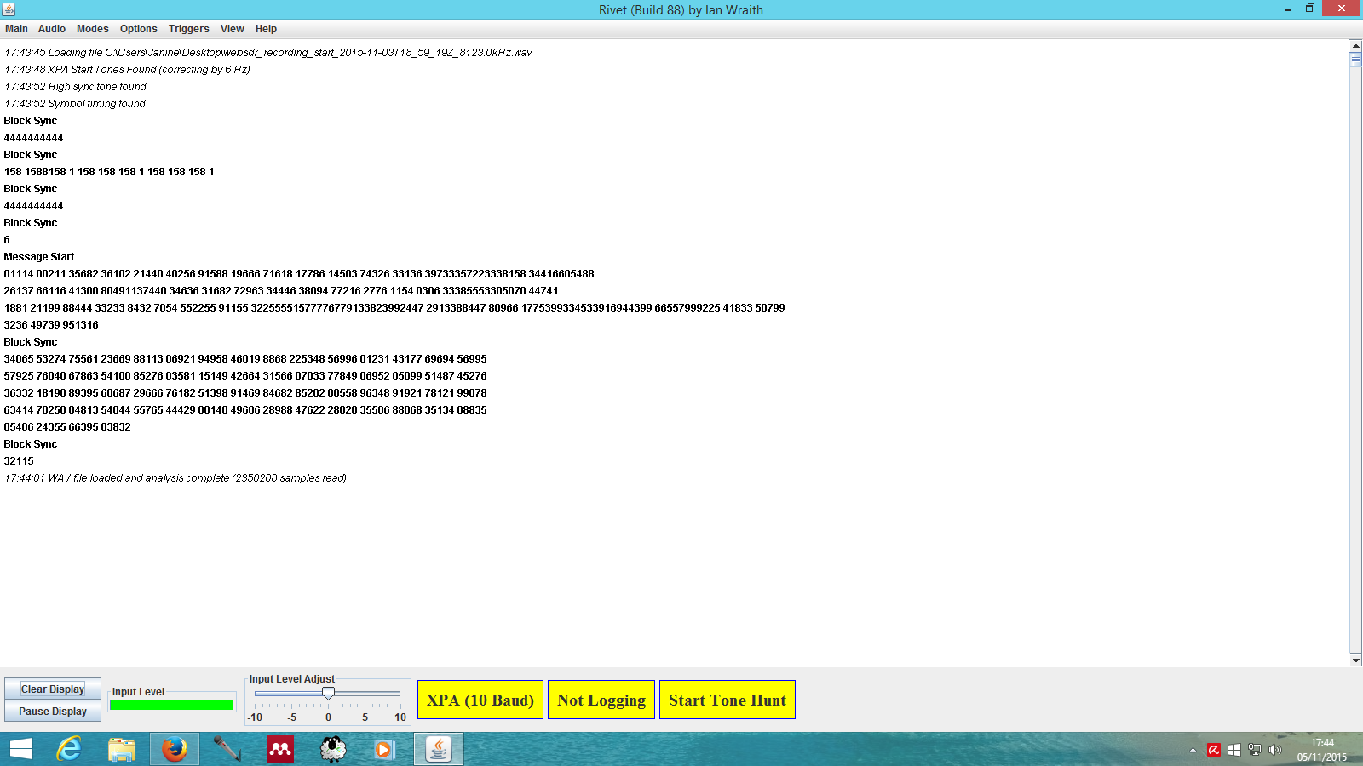Toggle the Pause Display button
The image size is (1363, 766).
53,712
